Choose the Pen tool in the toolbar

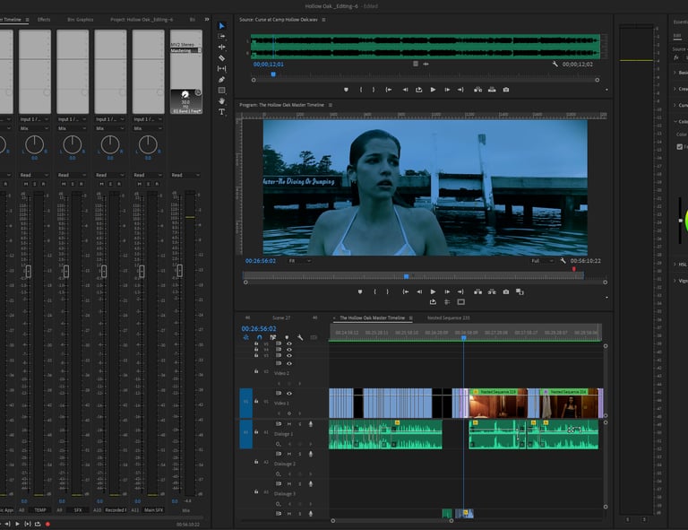(x=222, y=80)
